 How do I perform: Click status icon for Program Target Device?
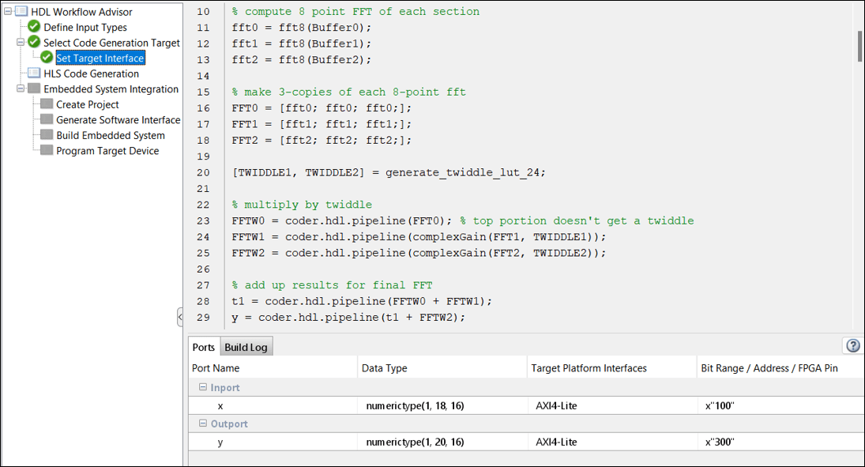click(45, 150)
